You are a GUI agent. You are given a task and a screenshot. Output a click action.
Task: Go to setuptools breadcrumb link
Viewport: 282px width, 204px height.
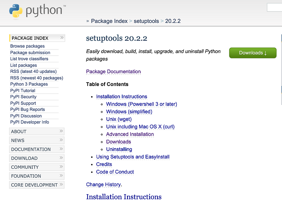pyautogui.click(x=146, y=21)
